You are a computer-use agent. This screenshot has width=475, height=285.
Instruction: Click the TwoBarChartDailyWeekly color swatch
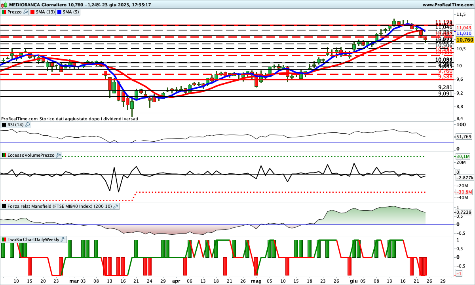4,239
